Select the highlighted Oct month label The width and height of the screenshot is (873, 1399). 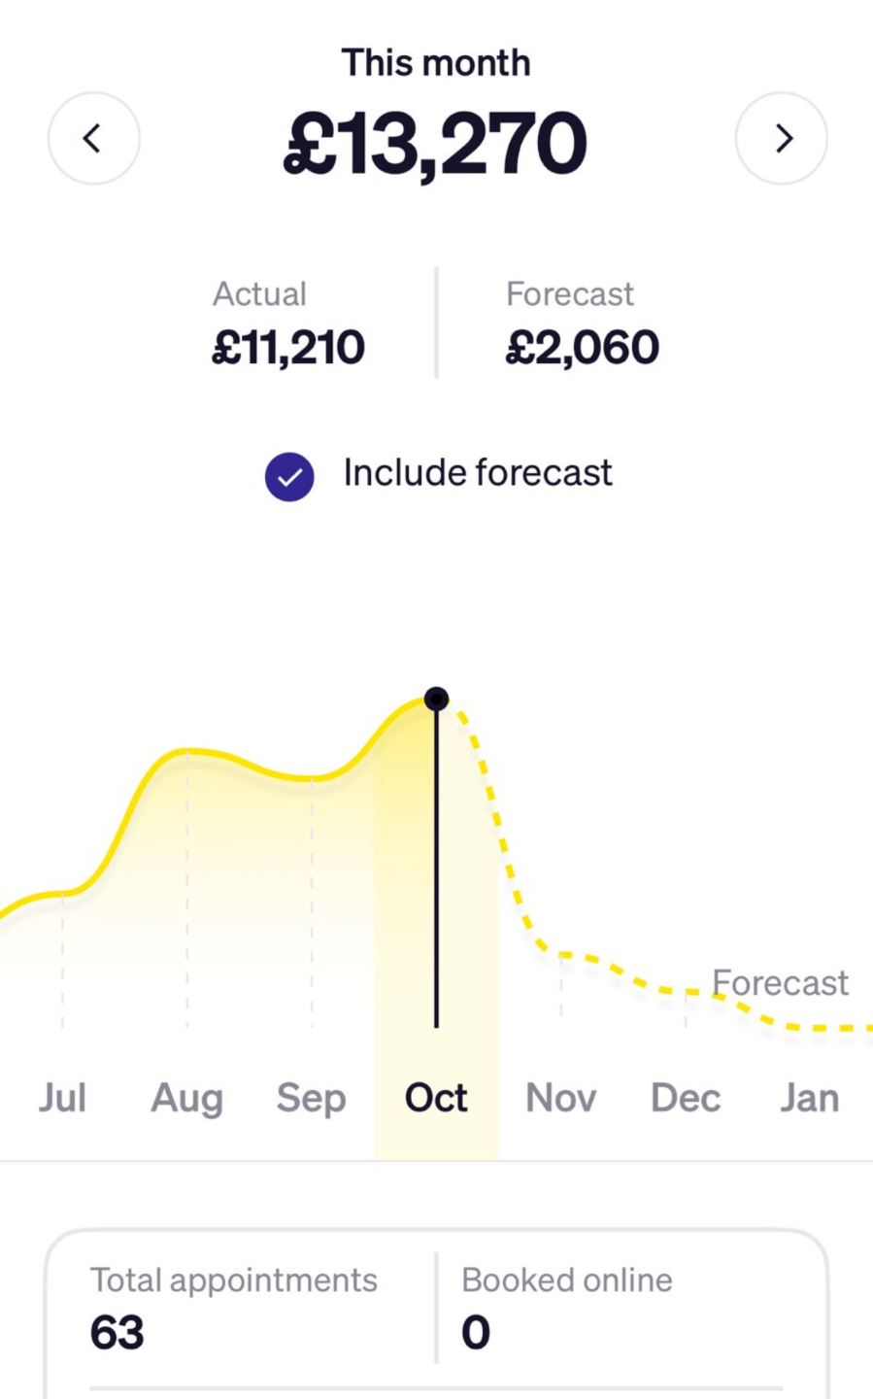click(x=436, y=1098)
